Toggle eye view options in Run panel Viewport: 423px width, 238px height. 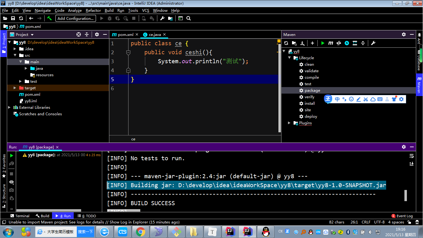(x=11, y=182)
